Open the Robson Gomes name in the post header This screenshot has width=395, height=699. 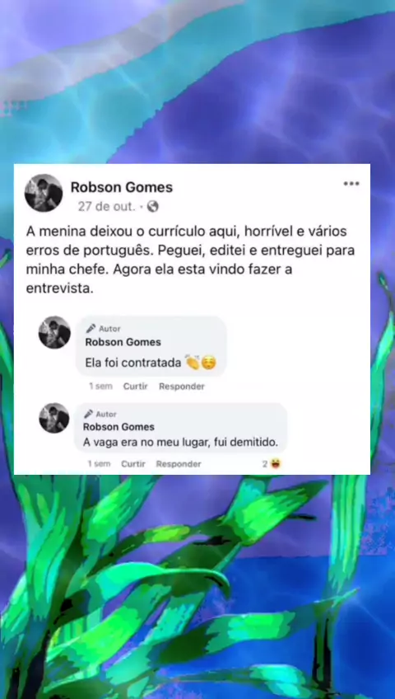122,188
